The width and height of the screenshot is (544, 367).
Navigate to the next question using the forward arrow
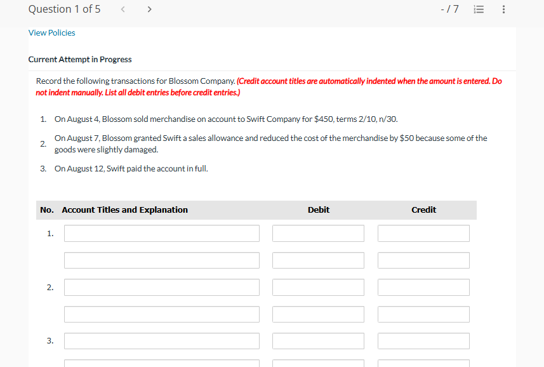[149, 9]
